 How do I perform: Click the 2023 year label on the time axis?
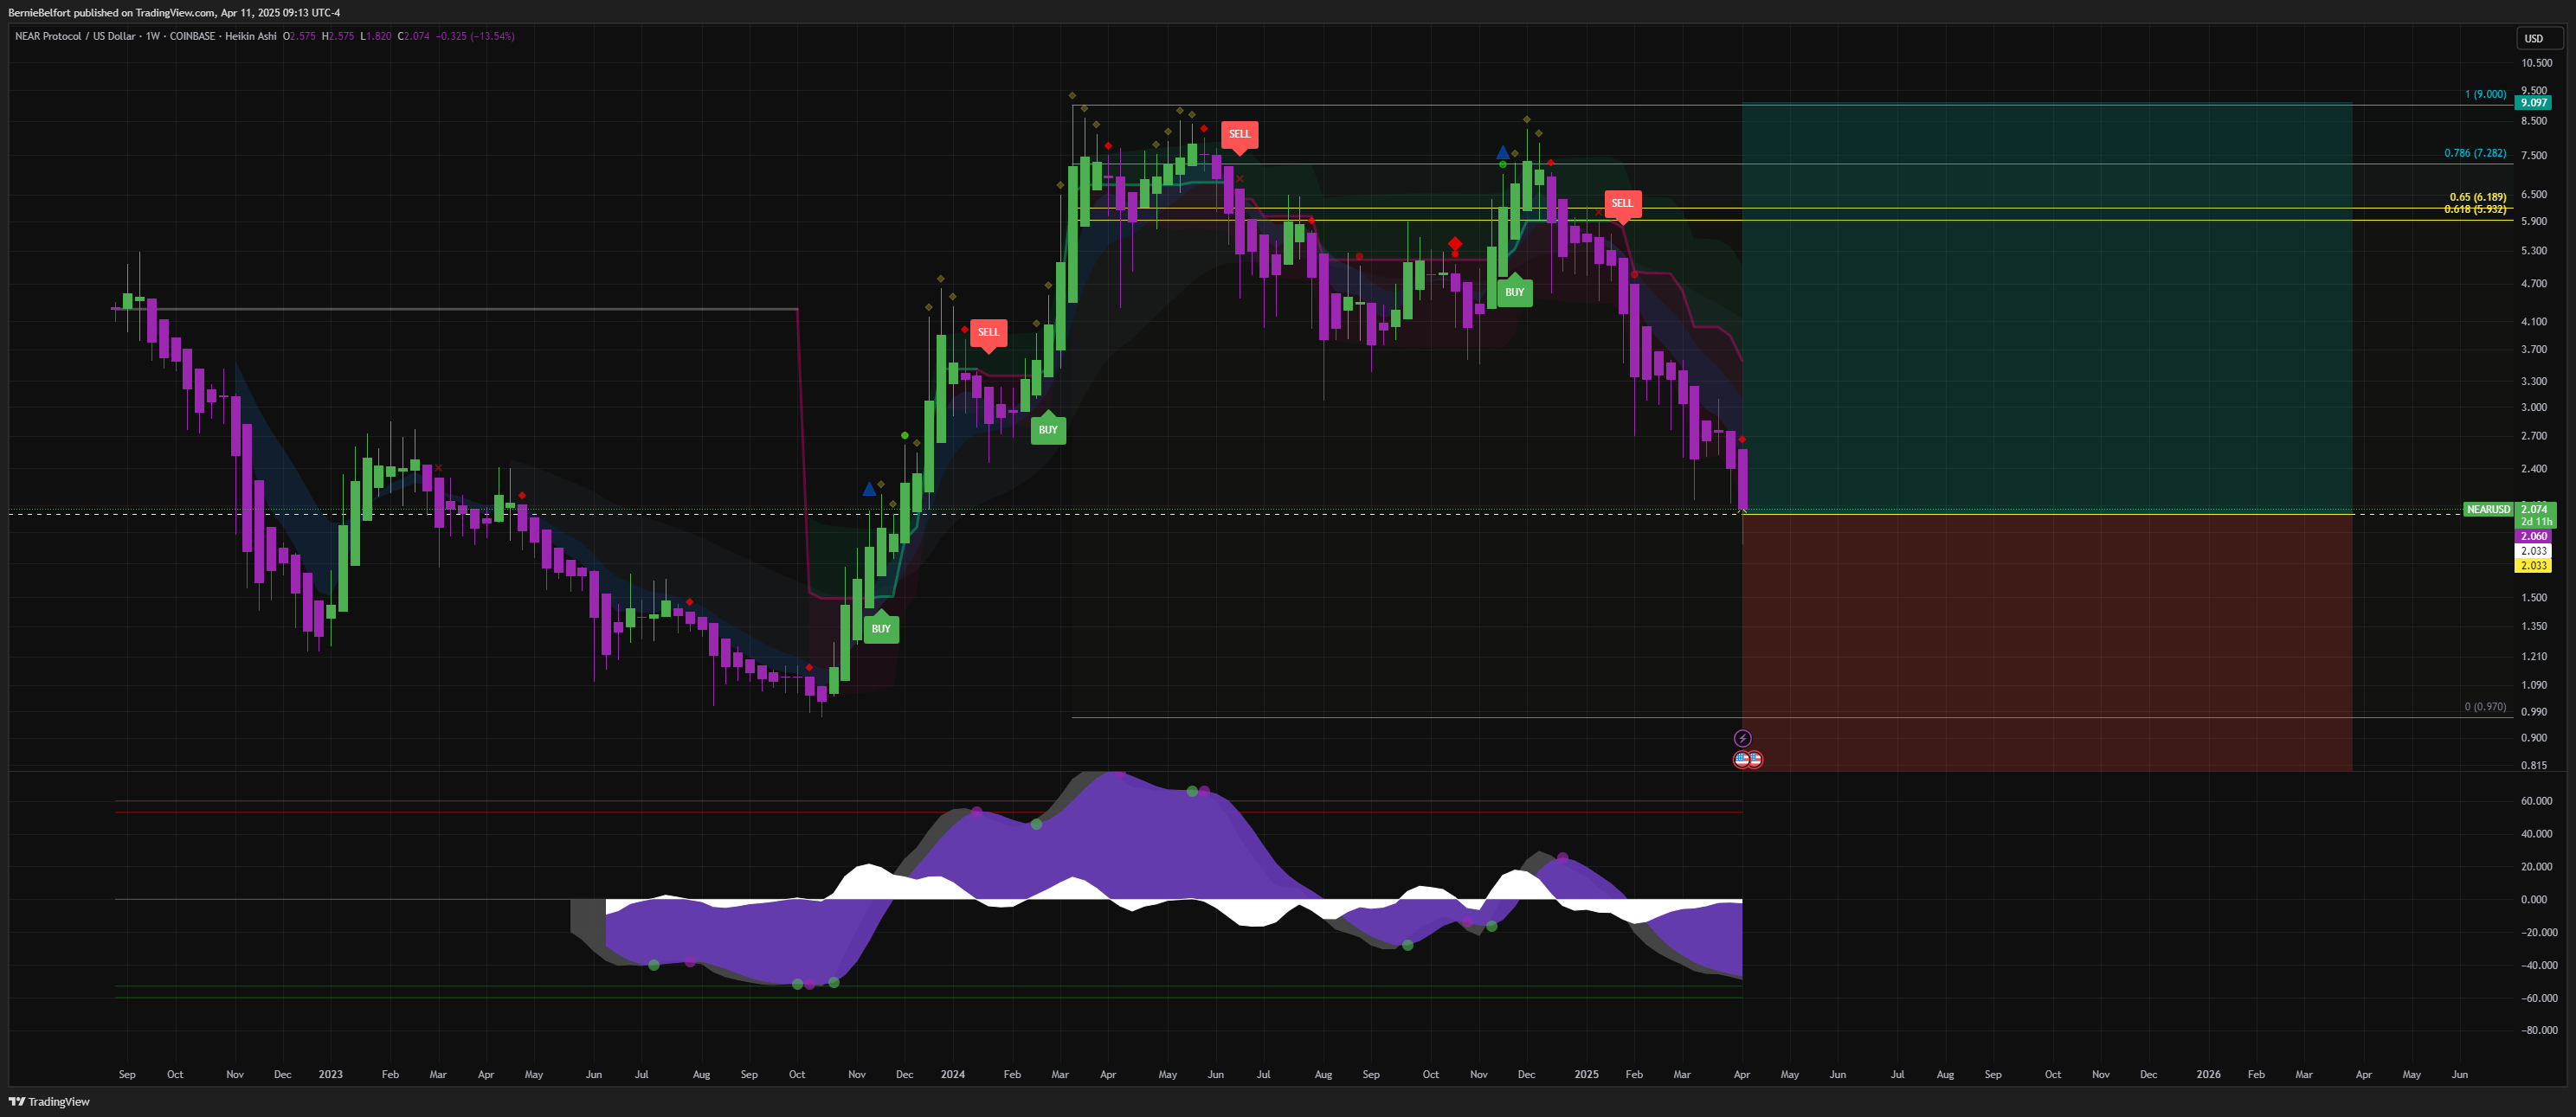pyautogui.click(x=330, y=1075)
